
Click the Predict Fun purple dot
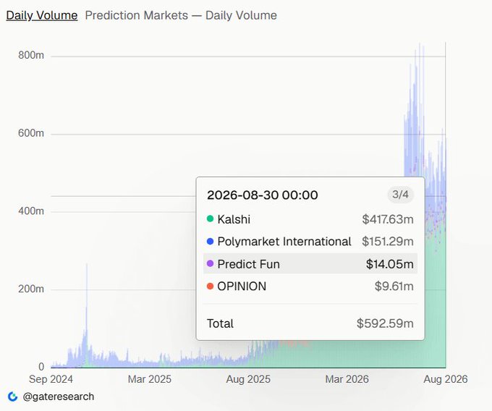coord(211,263)
